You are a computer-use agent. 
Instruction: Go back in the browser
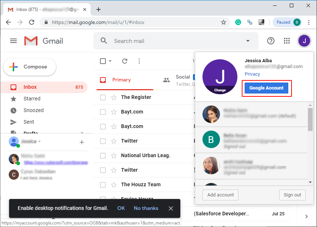8,22
